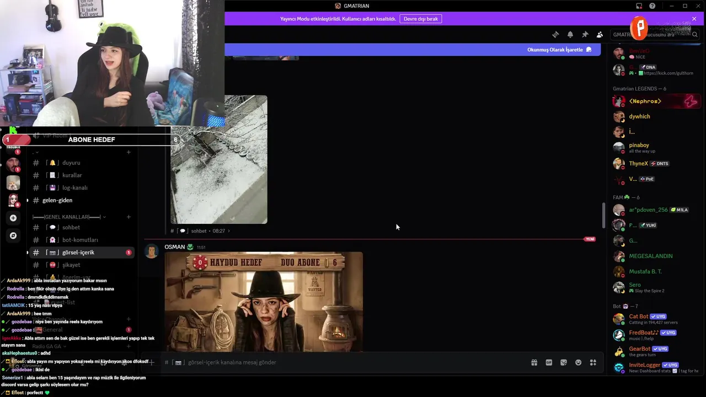
Task: Open Nephros member profile
Action: point(656,101)
